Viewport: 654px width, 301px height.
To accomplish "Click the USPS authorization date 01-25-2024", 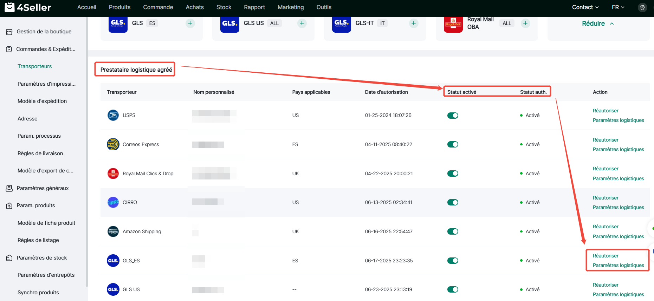I will (388, 115).
